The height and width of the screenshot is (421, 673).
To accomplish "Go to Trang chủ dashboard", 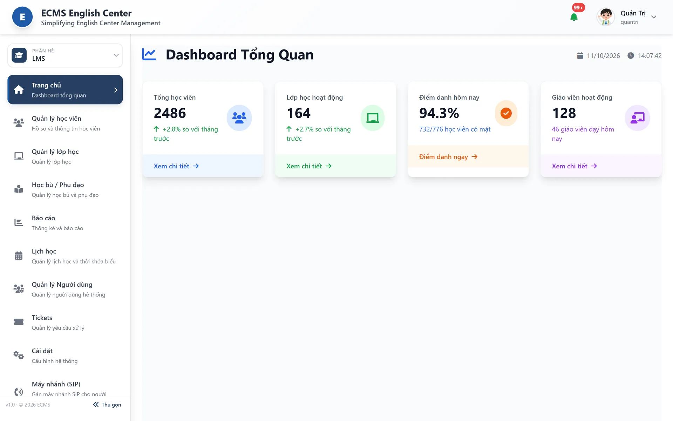I will pyautogui.click(x=65, y=89).
